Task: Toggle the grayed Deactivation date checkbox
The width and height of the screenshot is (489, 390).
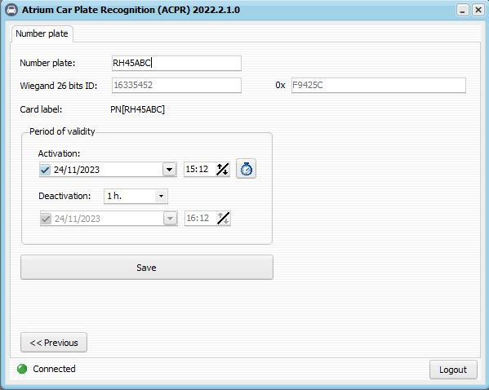Action: point(46,219)
